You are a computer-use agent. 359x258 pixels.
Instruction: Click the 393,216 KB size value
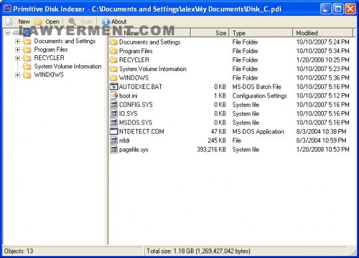point(211,150)
